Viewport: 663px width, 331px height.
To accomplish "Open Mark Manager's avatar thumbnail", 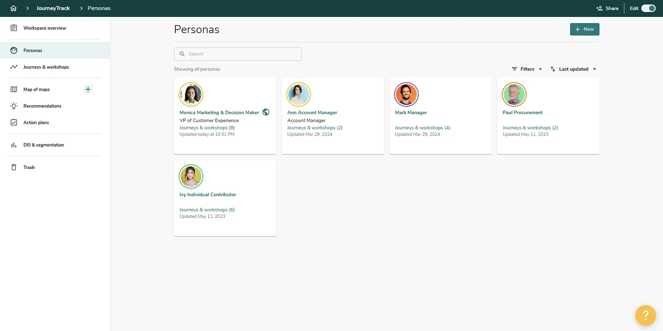I will tap(406, 94).
